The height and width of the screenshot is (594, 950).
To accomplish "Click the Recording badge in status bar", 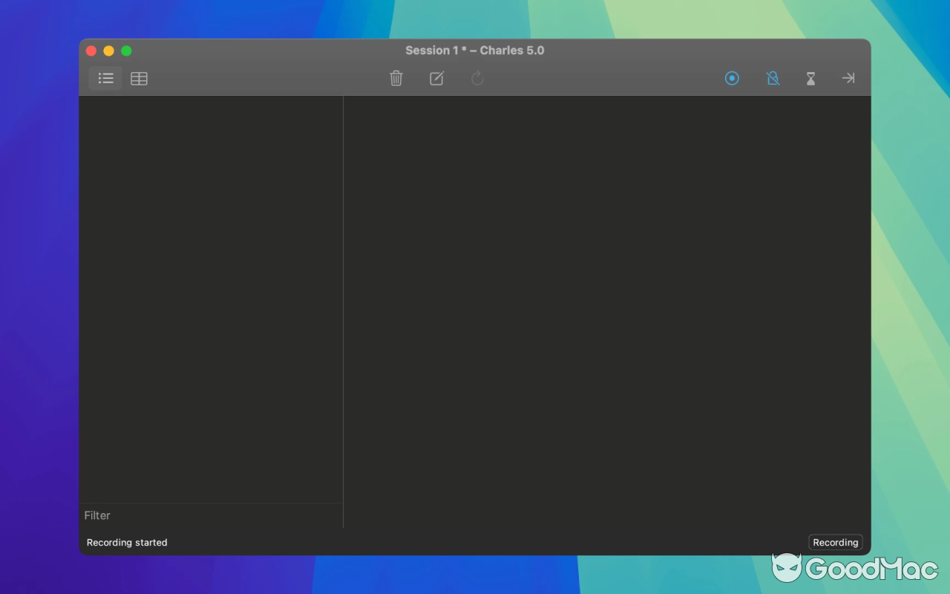I will click(x=835, y=542).
